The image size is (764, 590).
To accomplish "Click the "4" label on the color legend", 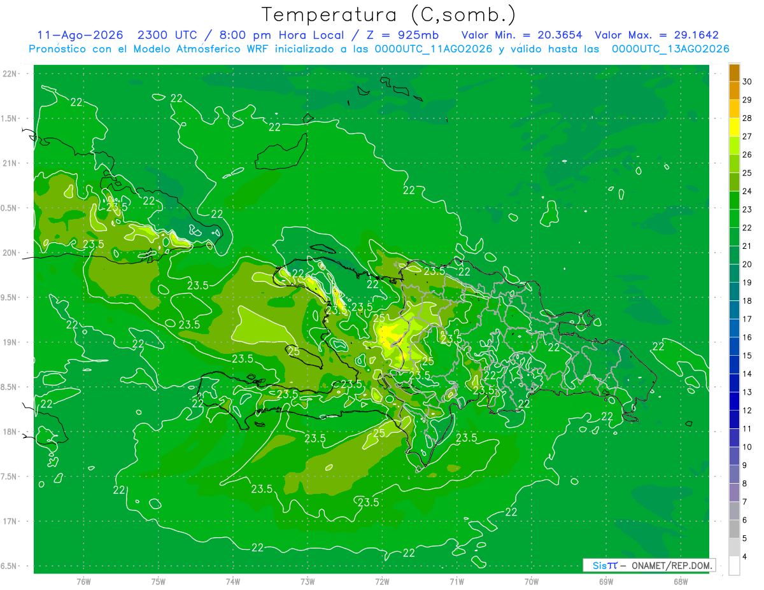I will pos(745,557).
